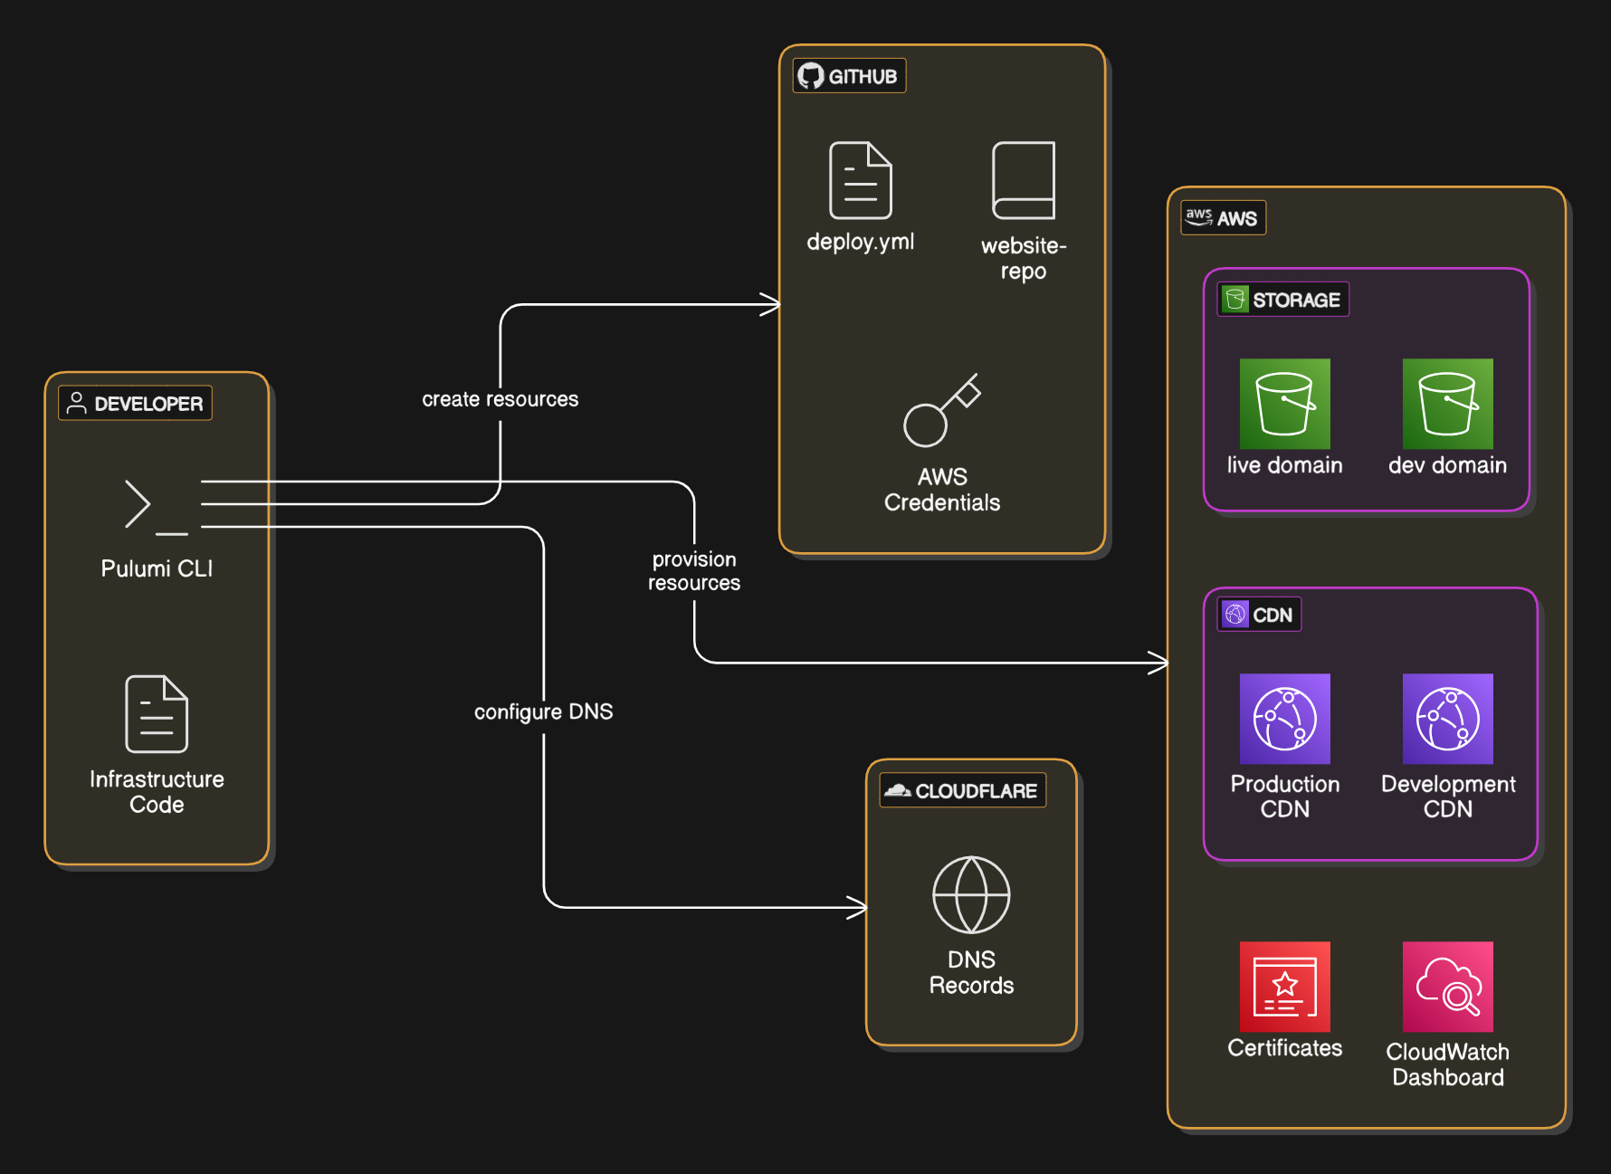Click the 'live domain' caption
The height and width of the screenshot is (1174, 1611).
coord(1285,465)
